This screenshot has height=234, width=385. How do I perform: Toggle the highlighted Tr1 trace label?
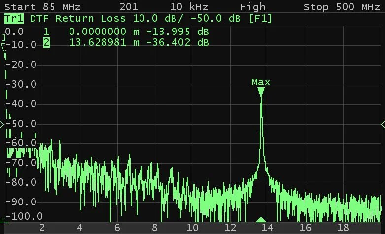coord(14,19)
